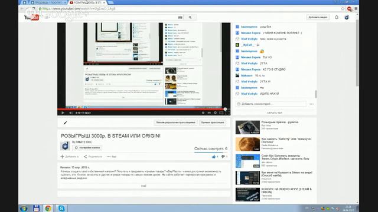378x212 pixels.
Task: Open the on-screen keyboard icon in search
Action: pyautogui.click(x=180, y=17)
